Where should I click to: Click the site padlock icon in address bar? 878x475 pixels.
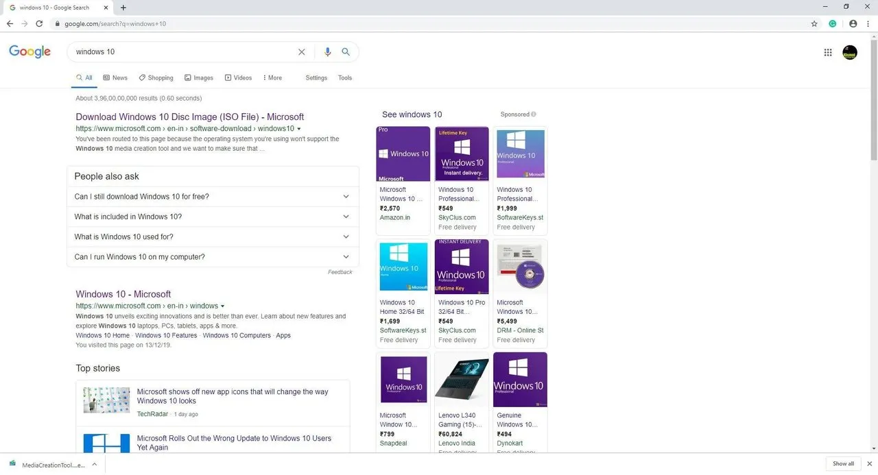pos(58,23)
